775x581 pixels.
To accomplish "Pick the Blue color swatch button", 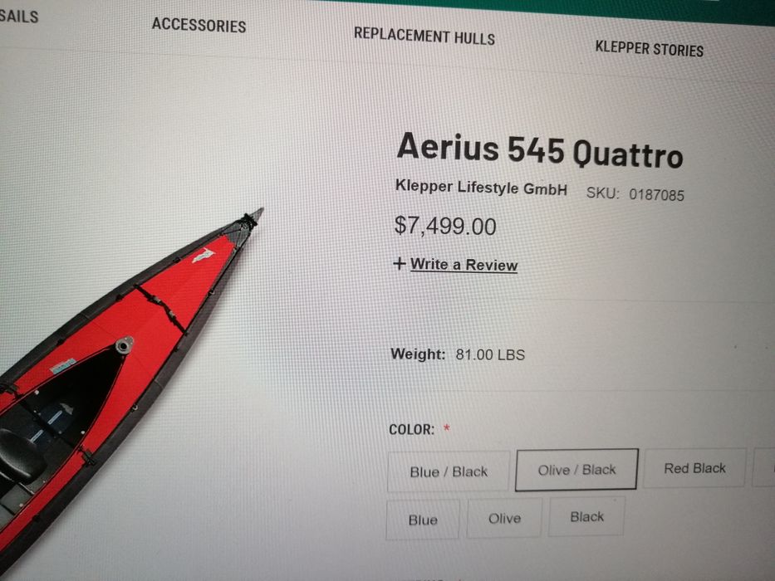I will pos(423,520).
